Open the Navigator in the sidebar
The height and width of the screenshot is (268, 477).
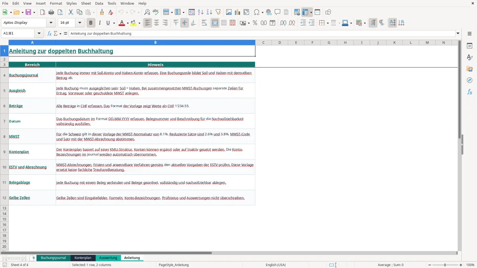(469, 80)
